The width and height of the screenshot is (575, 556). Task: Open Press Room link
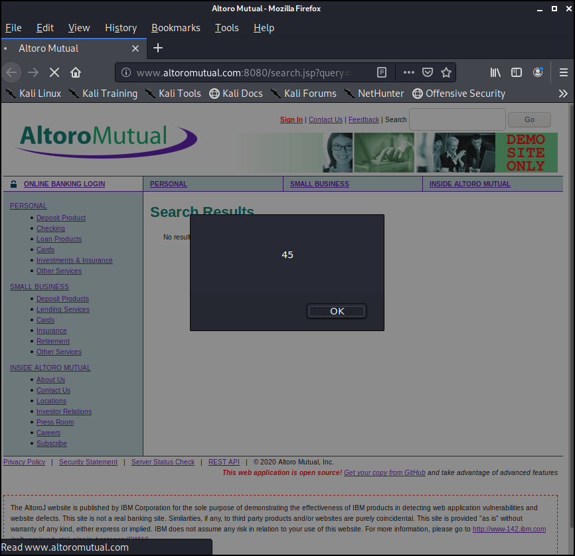point(55,422)
